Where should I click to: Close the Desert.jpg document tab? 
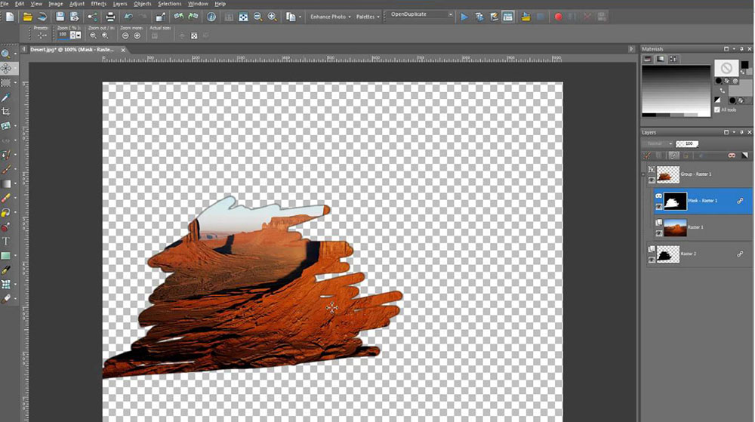tap(123, 50)
